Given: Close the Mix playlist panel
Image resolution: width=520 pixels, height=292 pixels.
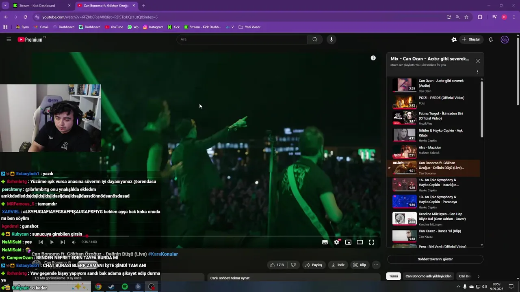Looking at the screenshot, I should point(477,61).
